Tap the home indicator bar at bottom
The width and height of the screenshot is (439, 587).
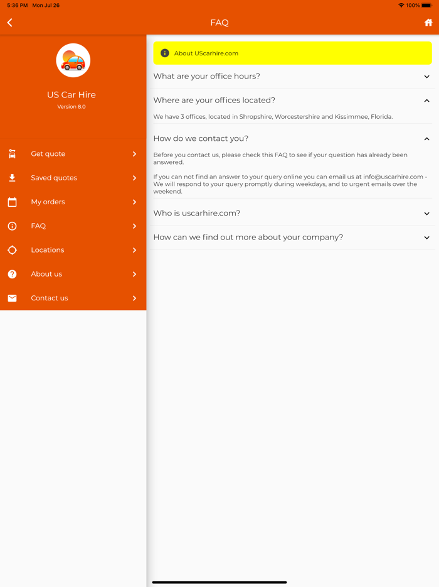coord(219,582)
